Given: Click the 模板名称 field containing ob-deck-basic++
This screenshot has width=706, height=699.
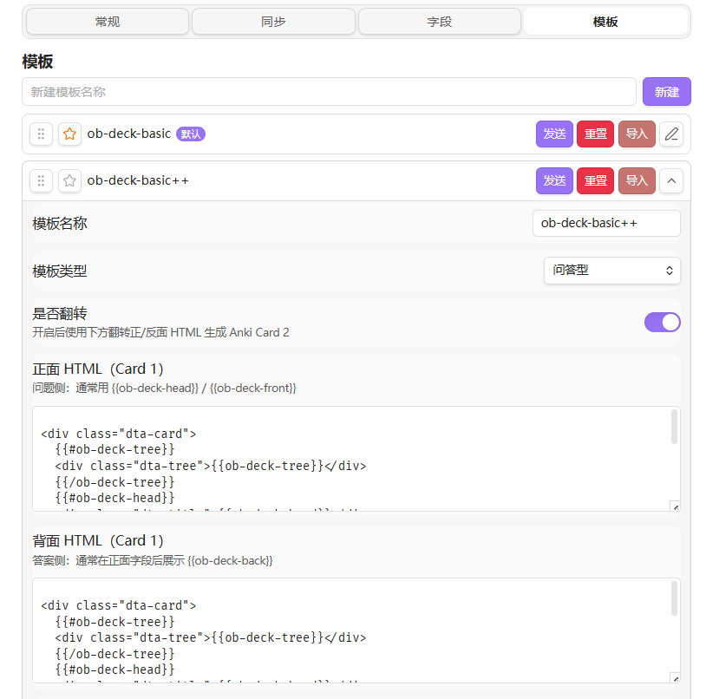Looking at the screenshot, I should point(606,223).
